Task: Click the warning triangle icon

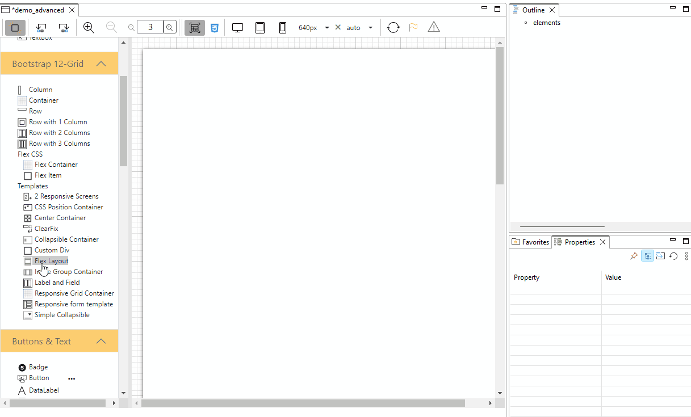Action: coord(434,27)
